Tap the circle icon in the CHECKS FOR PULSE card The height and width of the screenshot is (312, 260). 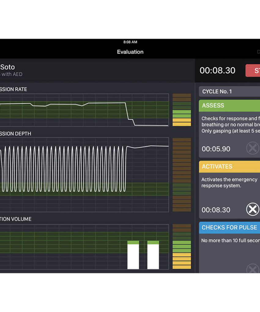click(x=253, y=269)
